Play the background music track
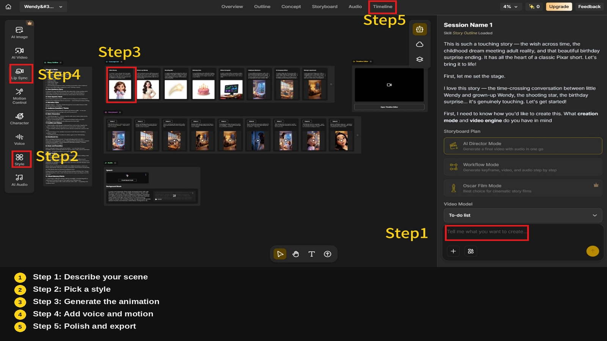The width and height of the screenshot is (607, 341). pos(156,199)
